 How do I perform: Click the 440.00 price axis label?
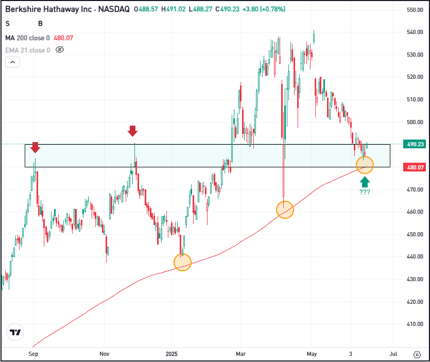(x=415, y=256)
